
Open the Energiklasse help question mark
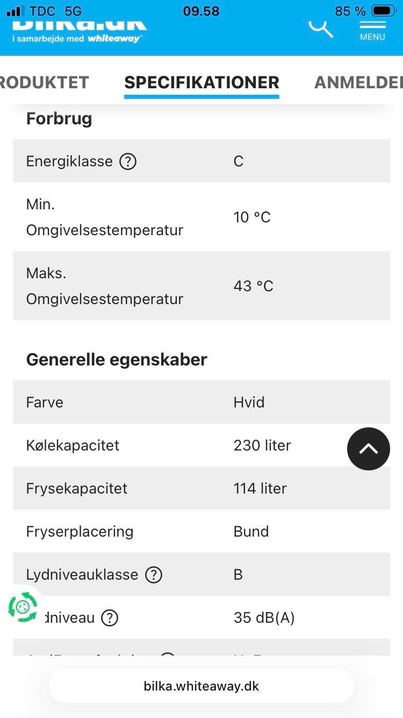128,161
